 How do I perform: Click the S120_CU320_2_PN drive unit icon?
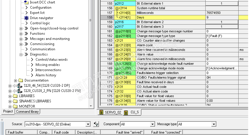(x=18, y=91)
